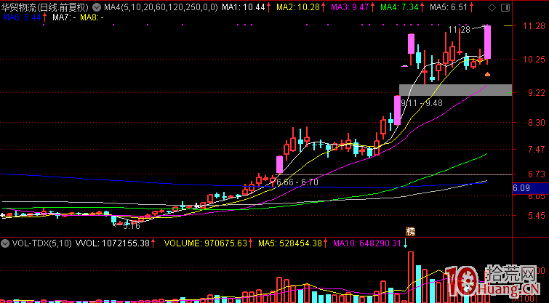Select the MA8: - readout
This screenshot has height=303, width=549.
[x=92, y=17]
